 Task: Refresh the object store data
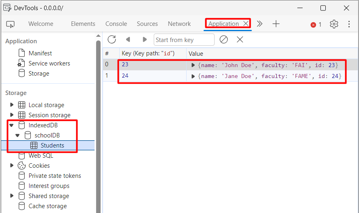coord(112,40)
